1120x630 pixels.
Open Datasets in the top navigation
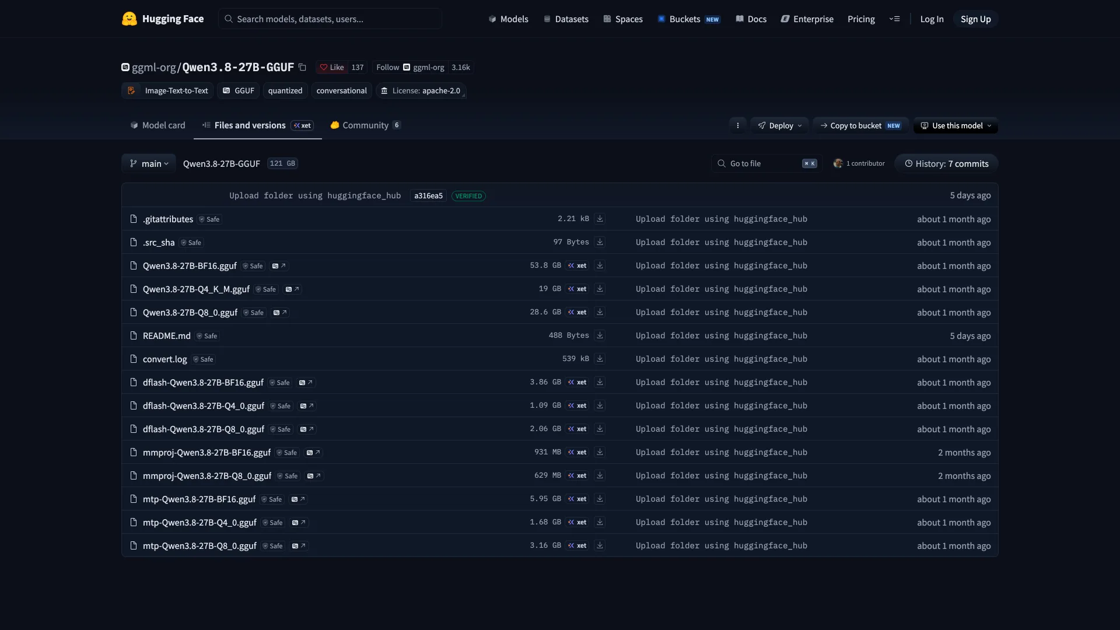point(565,19)
